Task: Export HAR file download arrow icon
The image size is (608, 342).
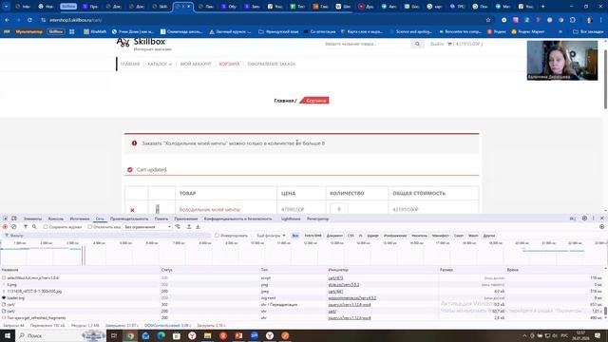Action: coord(198,227)
